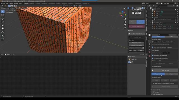Click the viewport Select menu

coord(17,8)
